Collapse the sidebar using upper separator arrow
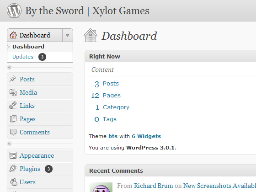 [x=9, y=67]
